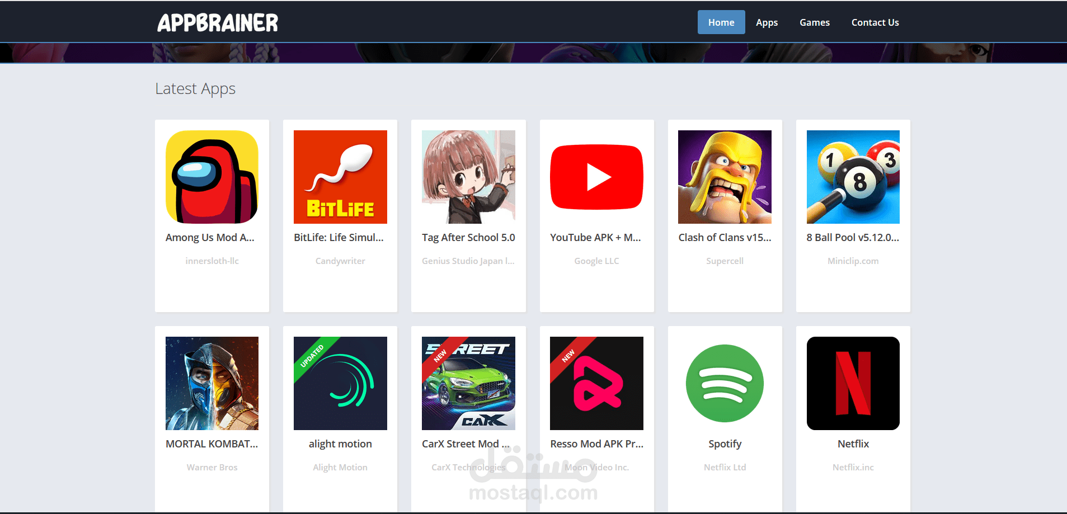
Task: Click the 'Netflix.inc' developer name
Action: tap(853, 467)
